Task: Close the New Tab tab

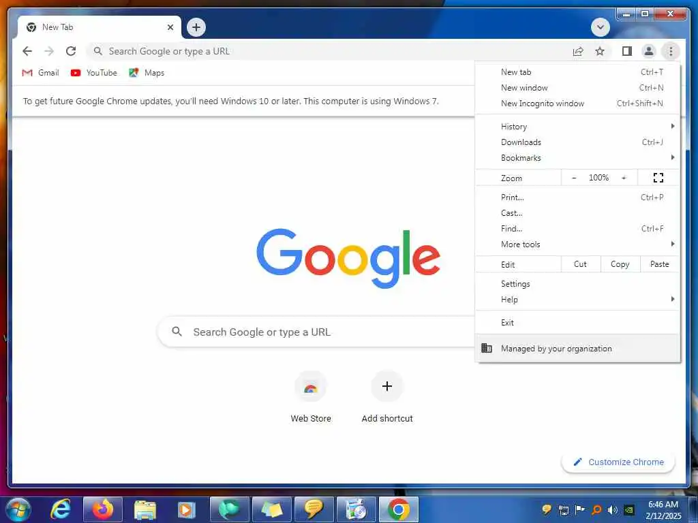Action: 170,27
